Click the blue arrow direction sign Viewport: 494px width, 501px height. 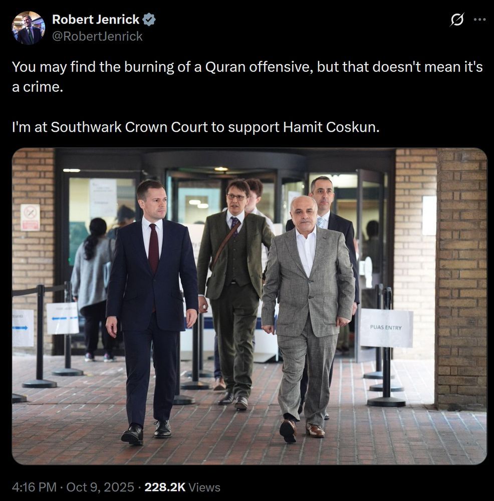23,328
